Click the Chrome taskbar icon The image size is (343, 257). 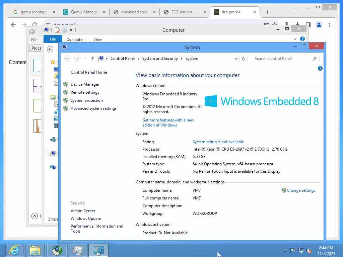tap(57, 250)
